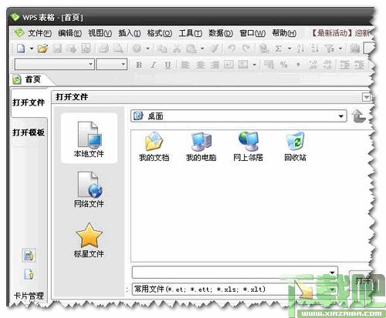Image resolution: width=386 pixels, height=318 pixels.
Task: Toggle Bold formatting
Action: click(x=139, y=65)
